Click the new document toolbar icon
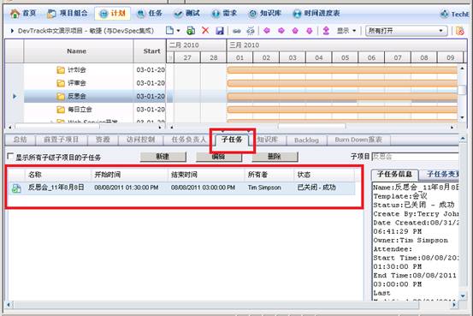This screenshot has height=316, width=473. coord(170,31)
